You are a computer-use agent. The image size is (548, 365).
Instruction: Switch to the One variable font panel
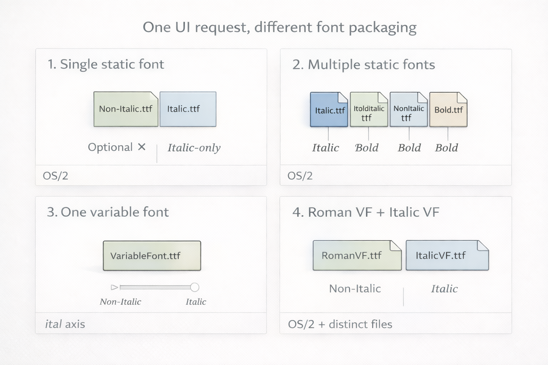click(x=108, y=212)
